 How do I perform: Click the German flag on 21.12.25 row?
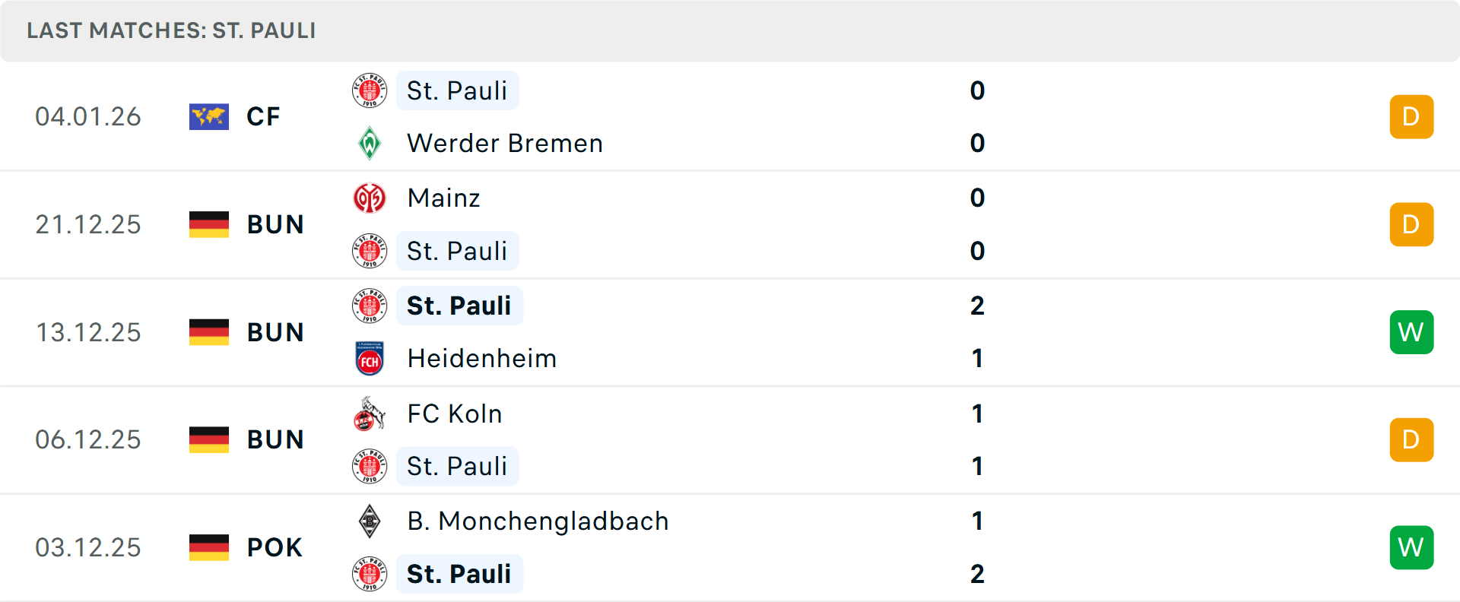[209, 225]
